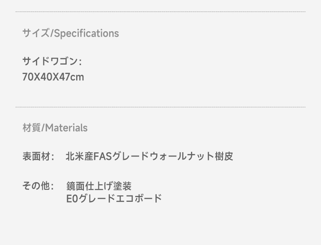Click the サイドワゴン: label
The width and height of the screenshot is (321, 245).
52,61
